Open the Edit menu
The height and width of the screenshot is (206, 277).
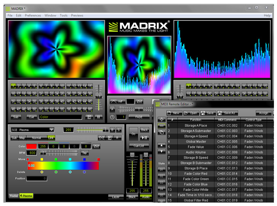pos(19,15)
